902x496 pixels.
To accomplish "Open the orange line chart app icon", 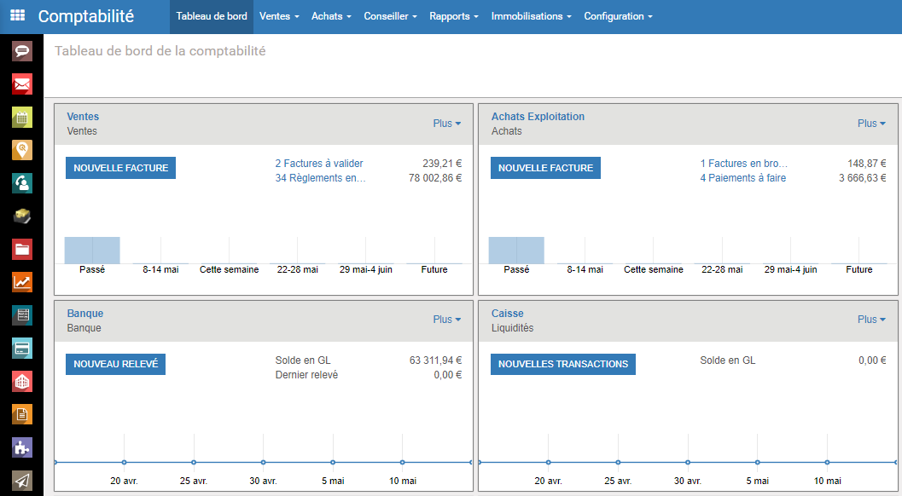I will 22,282.
